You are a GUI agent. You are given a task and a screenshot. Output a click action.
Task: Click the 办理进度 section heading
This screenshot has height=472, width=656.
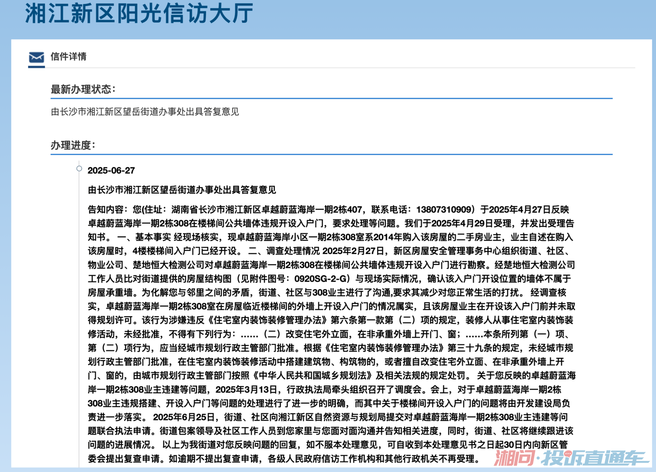tap(73, 145)
